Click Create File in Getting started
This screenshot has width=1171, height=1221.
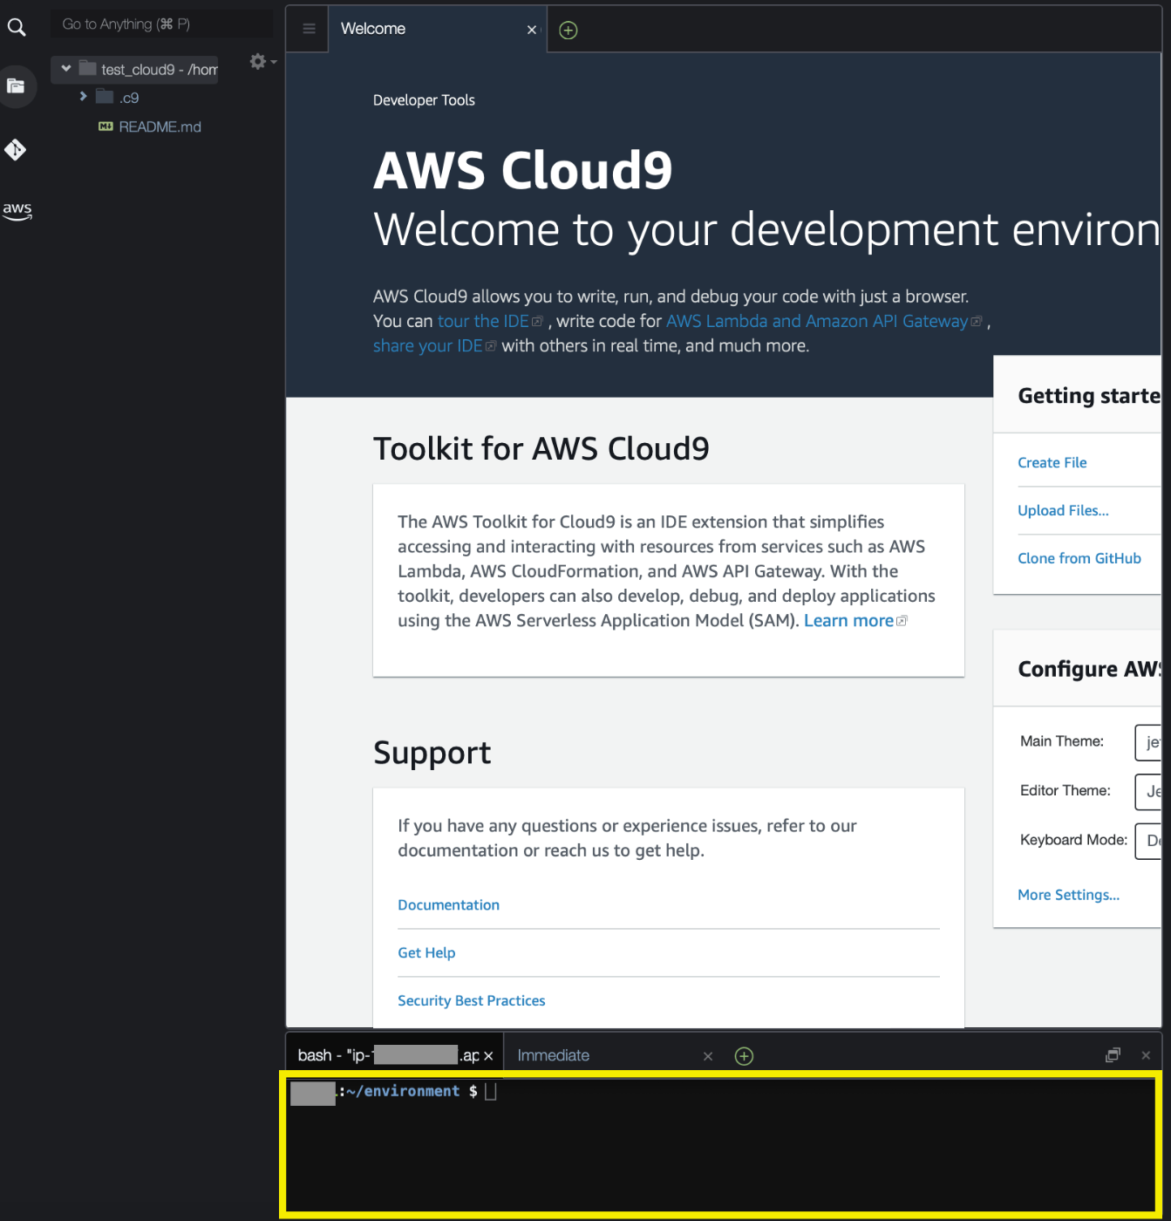pos(1052,463)
